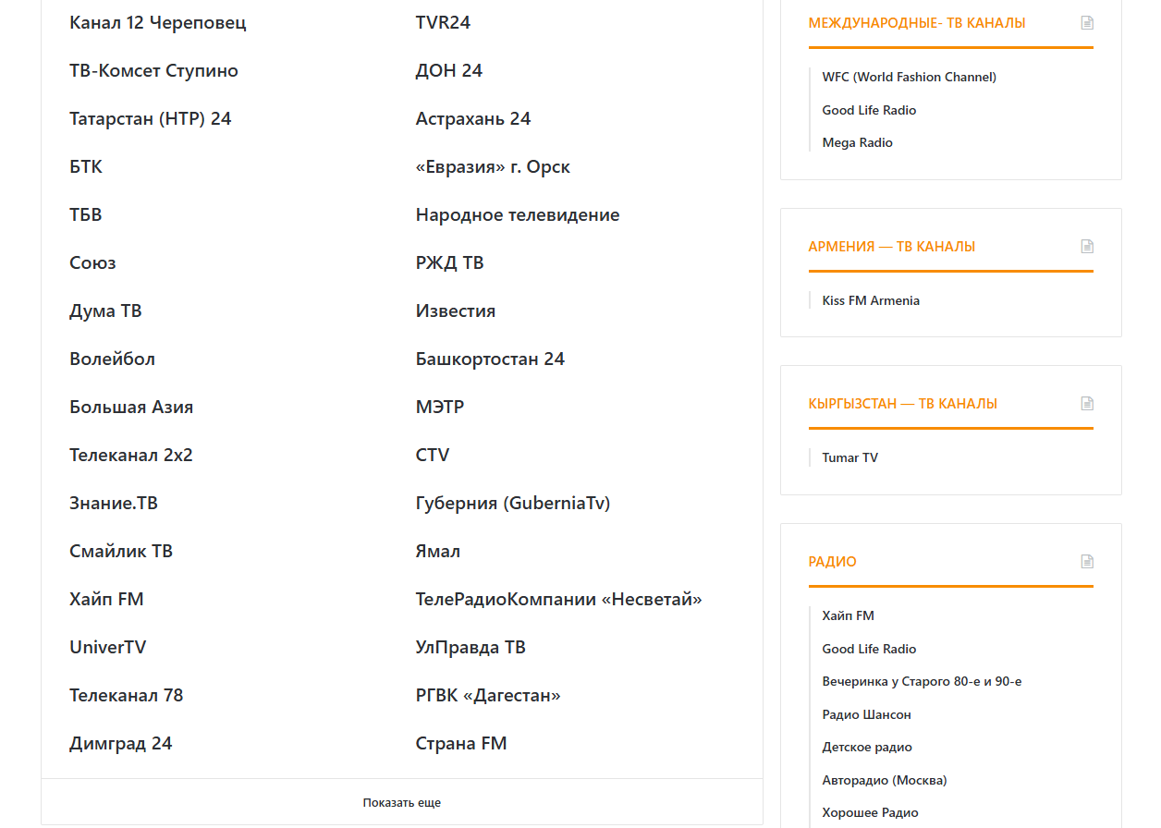This screenshot has width=1161, height=828.
Task: Select channel Большая Азия
Action: [x=131, y=407]
